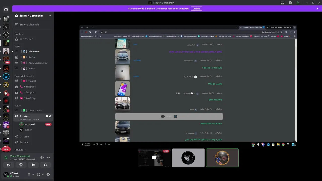The width and height of the screenshot is (322, 181).
Task: Share your screen button in voice panel
Action: tap(21, 165)
